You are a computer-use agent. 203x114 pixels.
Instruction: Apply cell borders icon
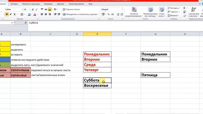point(22,14)
